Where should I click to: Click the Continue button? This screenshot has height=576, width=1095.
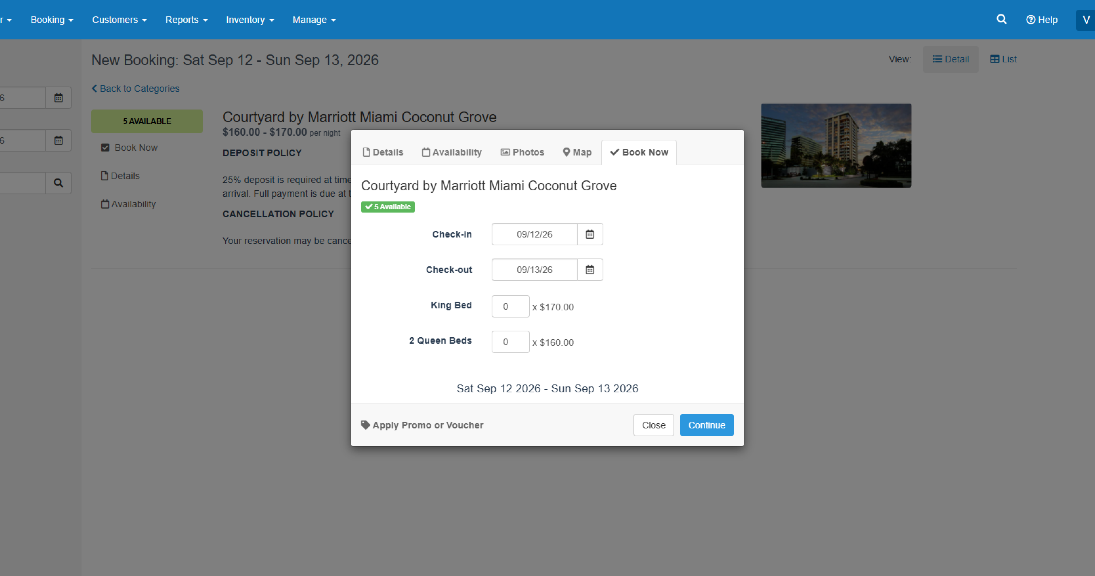[707, 425]
